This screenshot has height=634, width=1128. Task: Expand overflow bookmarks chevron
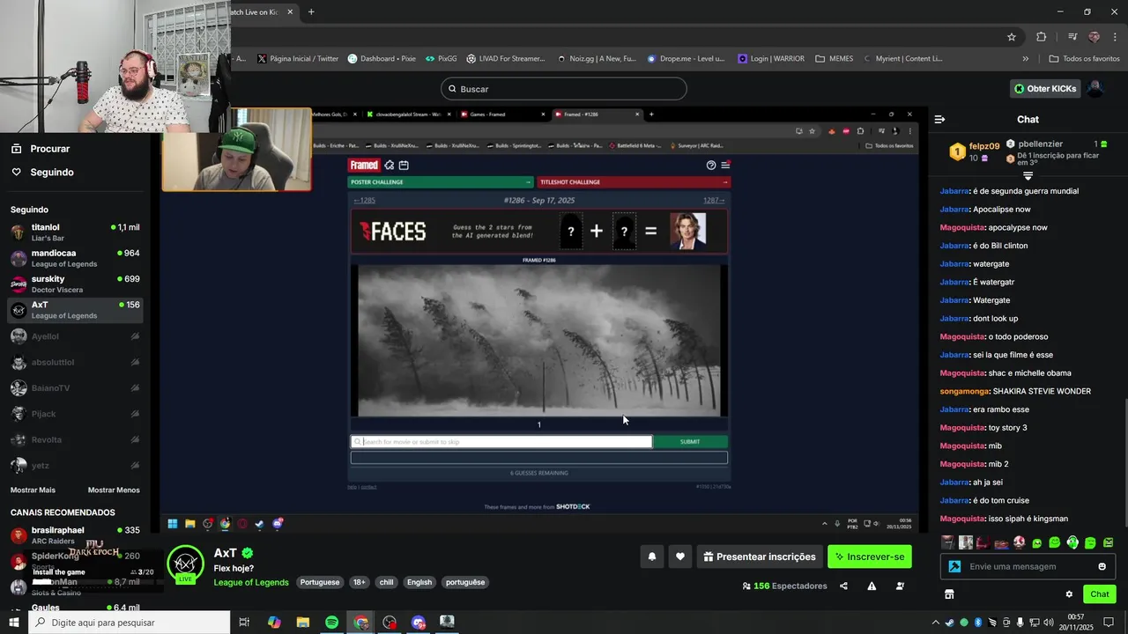point(1025,59)
